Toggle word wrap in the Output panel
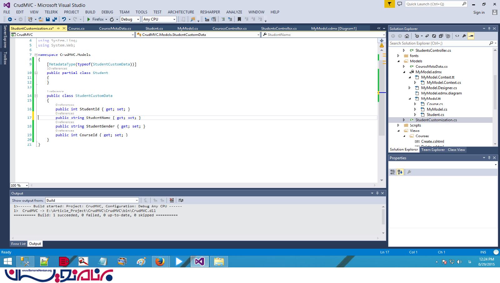The height and width of the screenshot is (283, 500). (x=181, y=200)
